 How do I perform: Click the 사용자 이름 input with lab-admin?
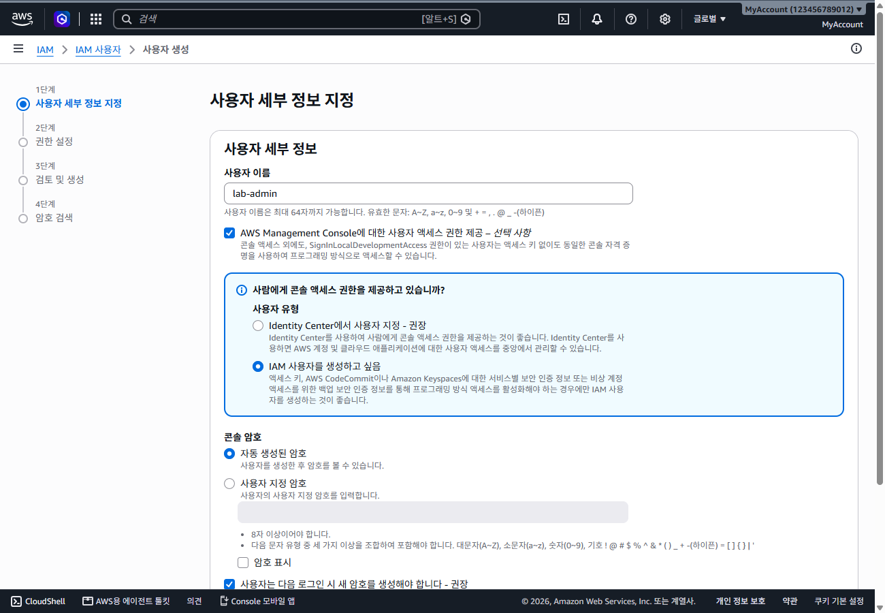(x=428, y=193)
